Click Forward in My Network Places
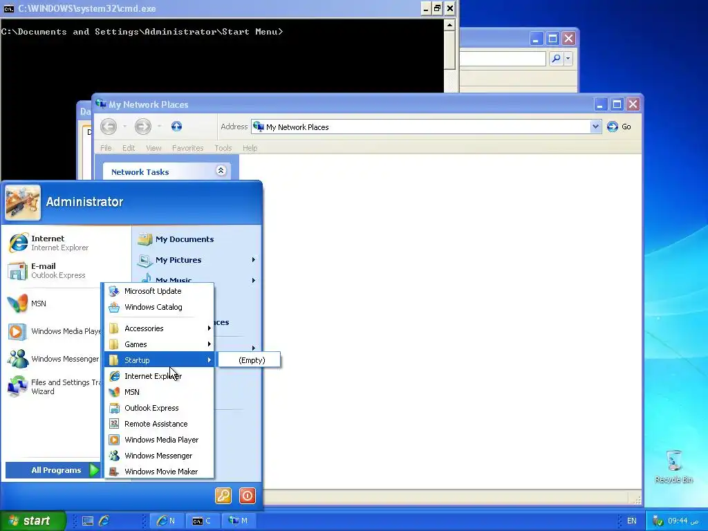This screenshot has width=708, height=531. [142, 127]
